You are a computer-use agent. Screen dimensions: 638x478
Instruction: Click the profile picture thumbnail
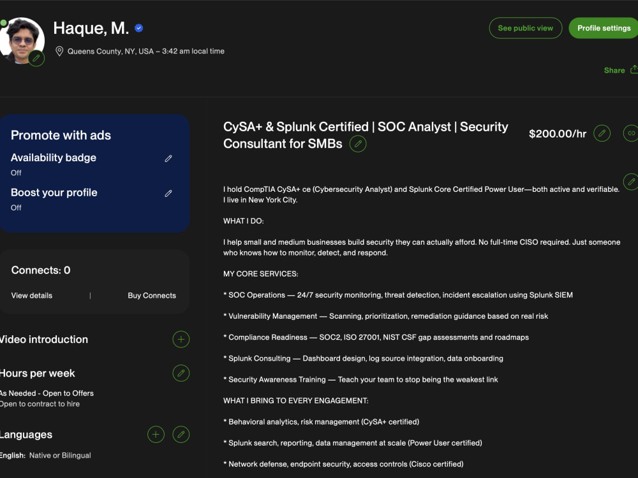21,41
